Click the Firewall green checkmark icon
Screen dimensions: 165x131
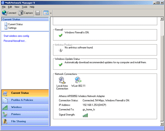click(x=60, y=35)
